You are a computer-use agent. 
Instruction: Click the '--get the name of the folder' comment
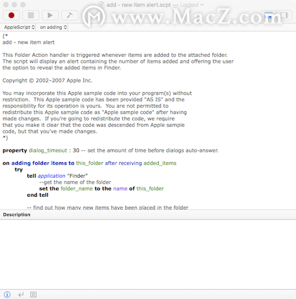point(75,182)
